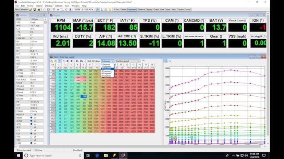Click the second yellow table toolbar icon
Image resolution: width=284 pixels, height=159 pixels.
point(55,61)
